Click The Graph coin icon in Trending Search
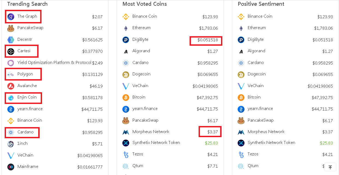The height and width of the screenshot is (175, 339). (11, 17)
